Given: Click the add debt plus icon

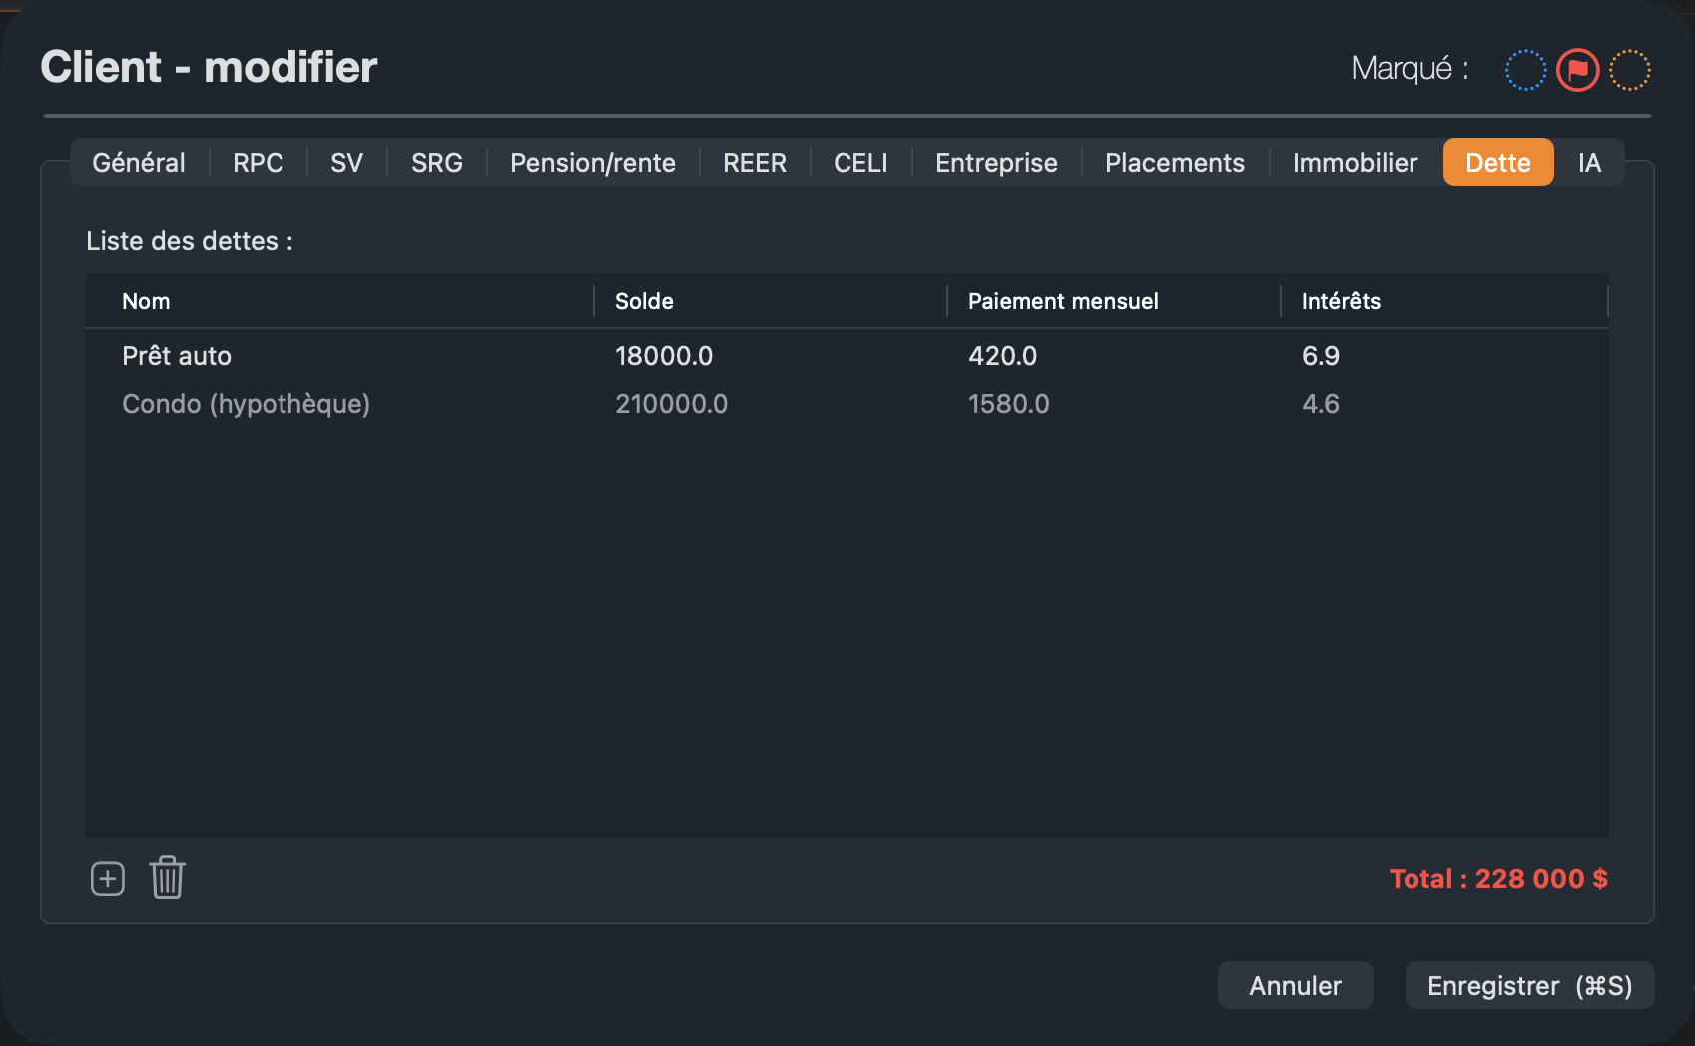Looking at the screenshot, I should pos(108,879).
